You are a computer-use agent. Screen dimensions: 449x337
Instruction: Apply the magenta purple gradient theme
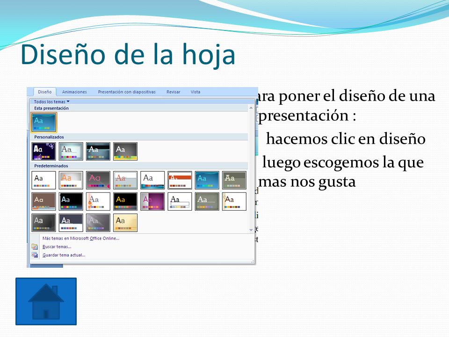click(152, 201)
